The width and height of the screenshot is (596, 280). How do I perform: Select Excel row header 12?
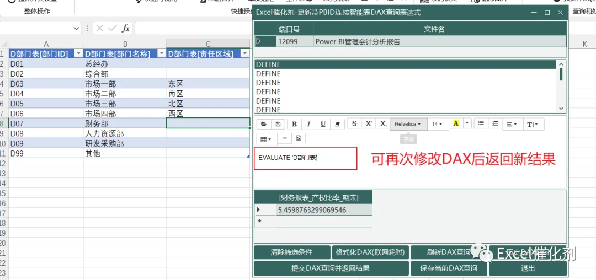click(x=4, y=164)
